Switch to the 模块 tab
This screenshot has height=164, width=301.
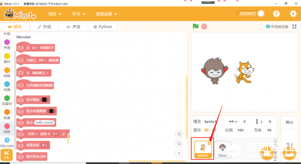tap(15, 27)
